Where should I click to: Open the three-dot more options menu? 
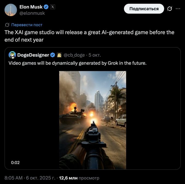click(x=178, y=9)
